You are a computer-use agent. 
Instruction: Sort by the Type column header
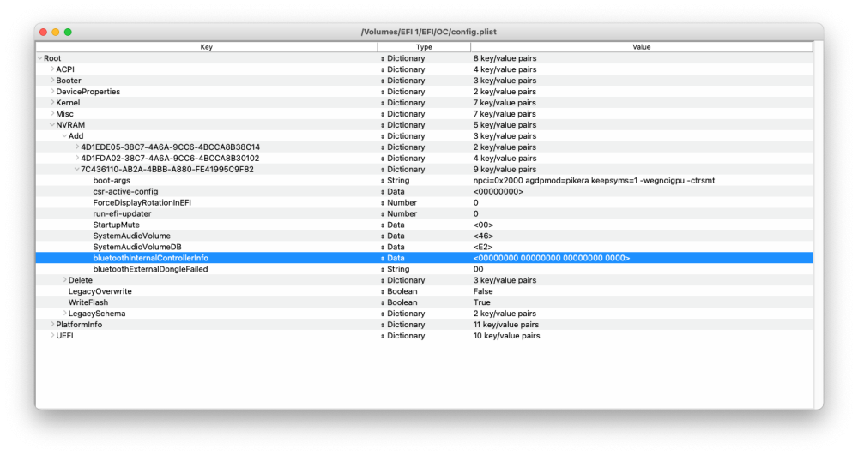point(424,47)
